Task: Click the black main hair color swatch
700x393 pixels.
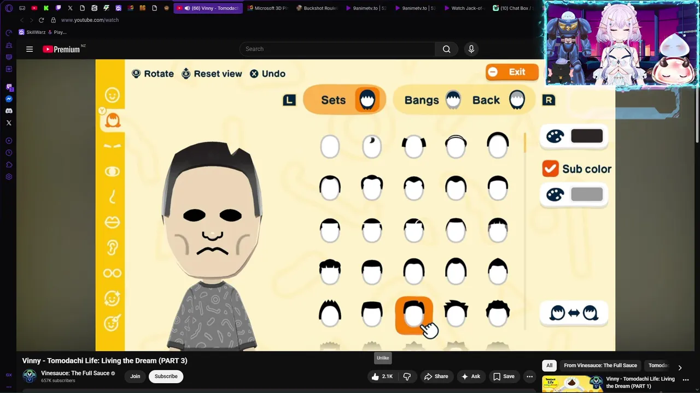Action: 587,136
